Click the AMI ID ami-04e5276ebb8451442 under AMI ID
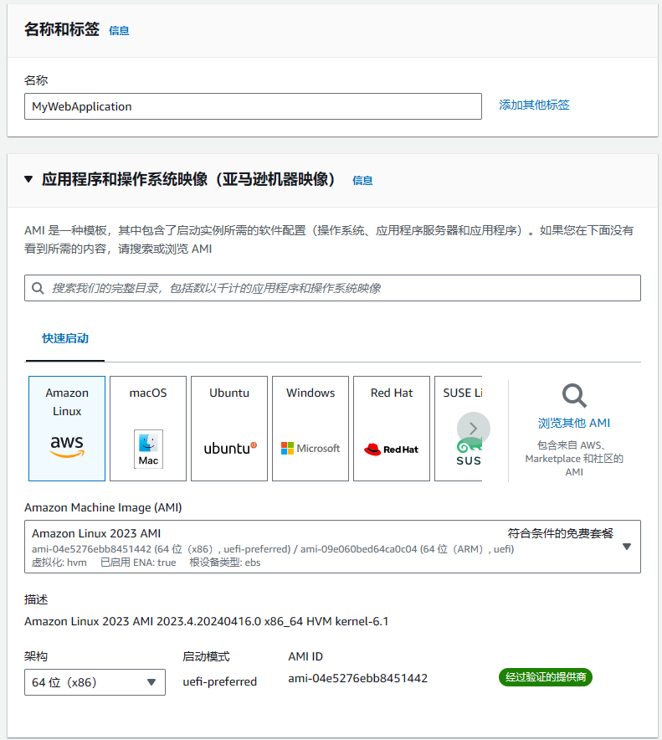 pos(357,678)
